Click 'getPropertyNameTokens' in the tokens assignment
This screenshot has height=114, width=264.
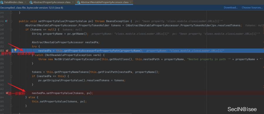(71, 72)
